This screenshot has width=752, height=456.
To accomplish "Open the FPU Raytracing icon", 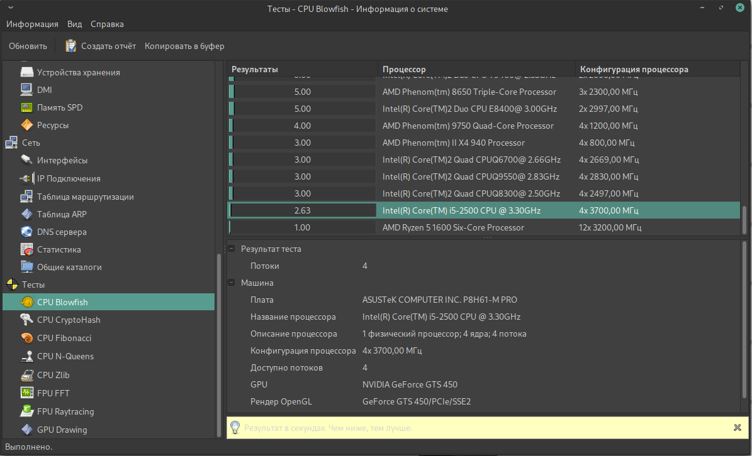I will point(26,411).
